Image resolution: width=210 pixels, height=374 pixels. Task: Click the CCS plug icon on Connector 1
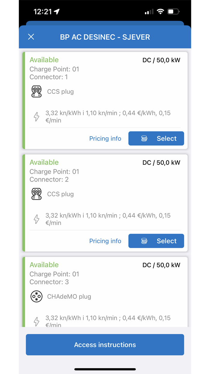pyautogui.click(x=36, y=91)
